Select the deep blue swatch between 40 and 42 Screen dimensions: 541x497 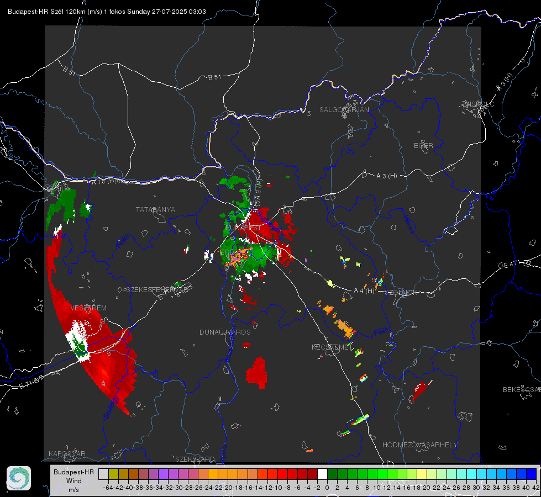pyautogui.click(x=532, y=474)
